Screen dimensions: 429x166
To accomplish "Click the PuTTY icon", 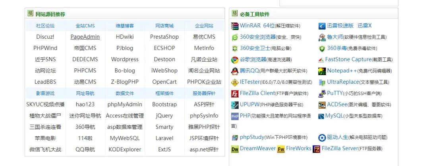I will point(322,94).
